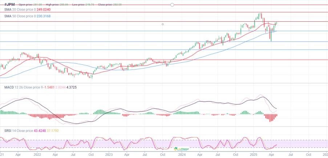Click the SRSI value 37.1792
The height and width of the screenshot is (158, 328).
tap(53, 131)
